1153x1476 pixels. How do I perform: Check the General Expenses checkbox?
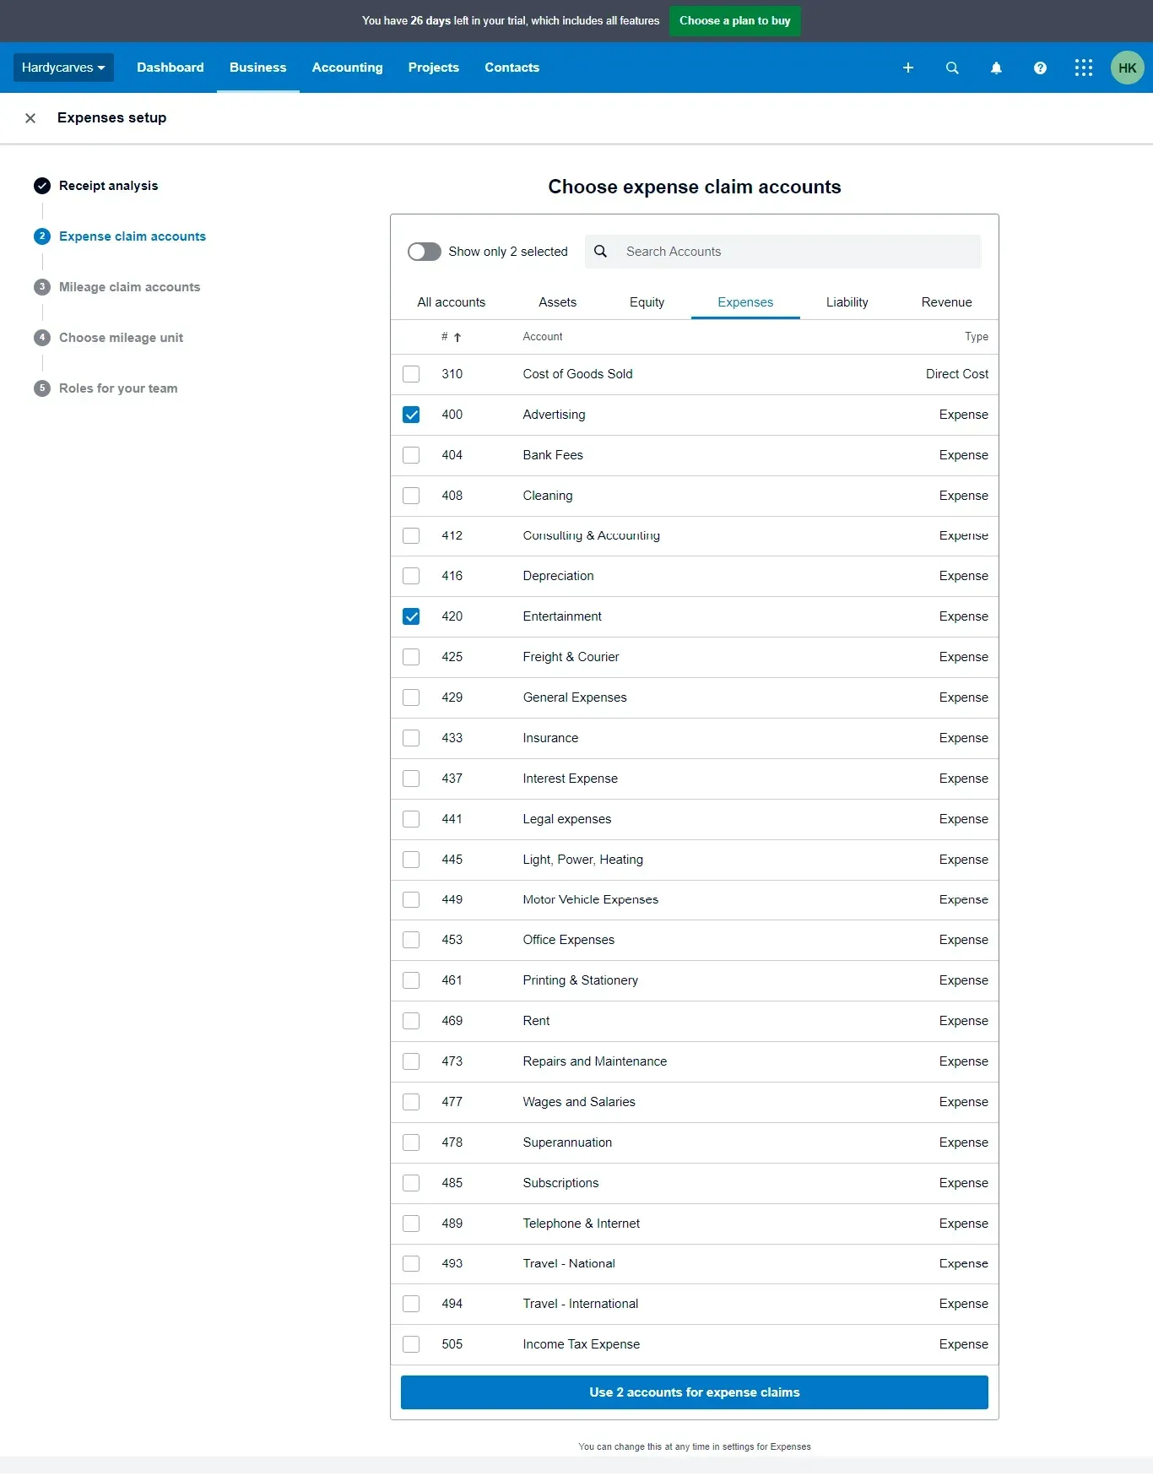(x=411, y=697)
